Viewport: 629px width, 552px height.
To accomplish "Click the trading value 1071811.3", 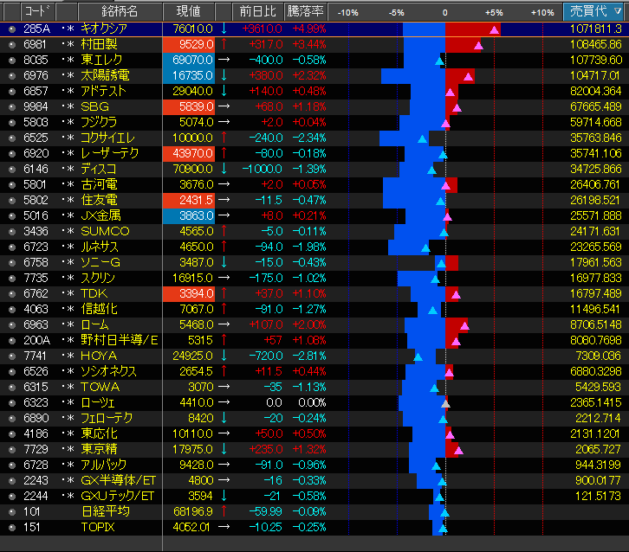I will (596, 29).
